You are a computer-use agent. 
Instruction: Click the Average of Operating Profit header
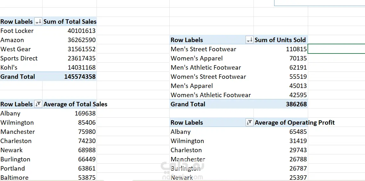pyautogui.click(x=294, y=122)
